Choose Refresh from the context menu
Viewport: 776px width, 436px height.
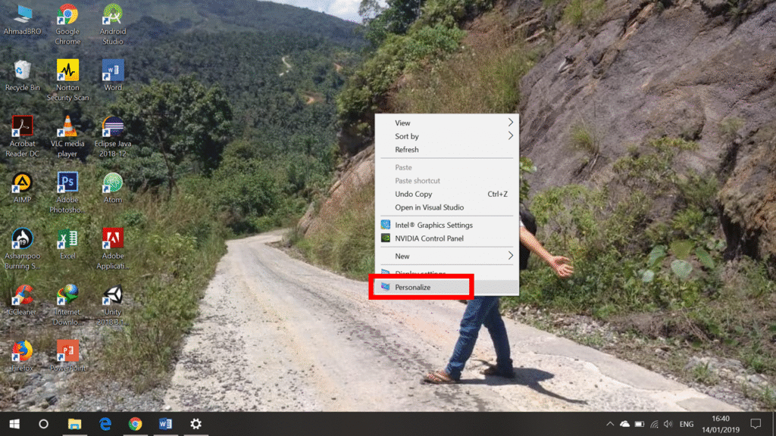click(x=407, y=150)
